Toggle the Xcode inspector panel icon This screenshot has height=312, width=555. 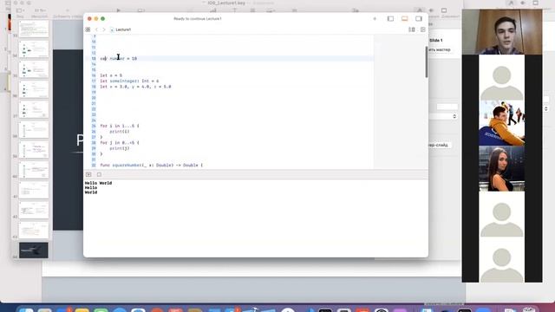pyautogui.click(x=419, y=19)
